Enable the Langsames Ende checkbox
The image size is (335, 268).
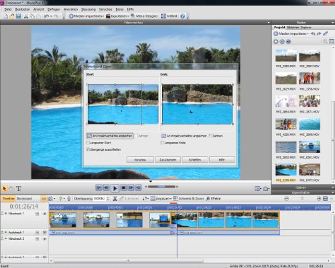click(162, 143)
